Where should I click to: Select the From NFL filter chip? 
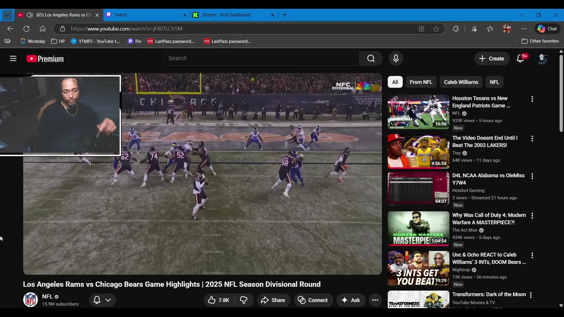pos(421,82)
